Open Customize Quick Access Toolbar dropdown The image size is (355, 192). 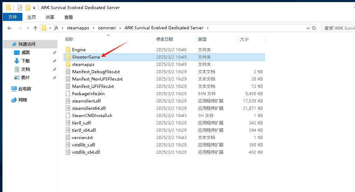(x=34, y=8)
